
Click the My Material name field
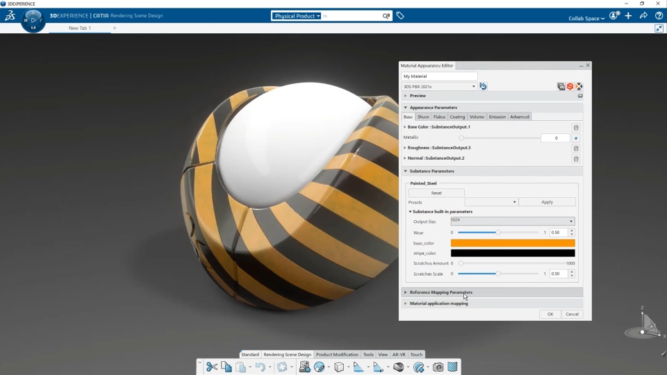pyautogui.click(x=439, y=76)
